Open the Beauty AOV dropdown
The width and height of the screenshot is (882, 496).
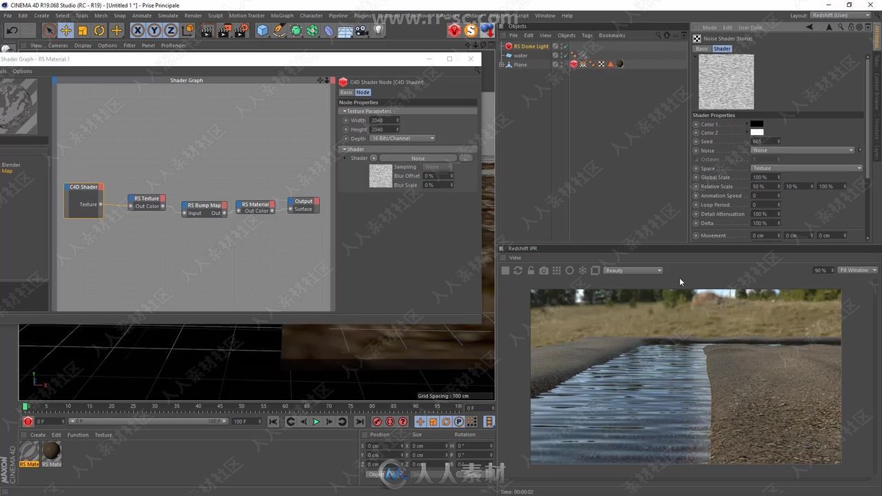(x=633, y=271)
